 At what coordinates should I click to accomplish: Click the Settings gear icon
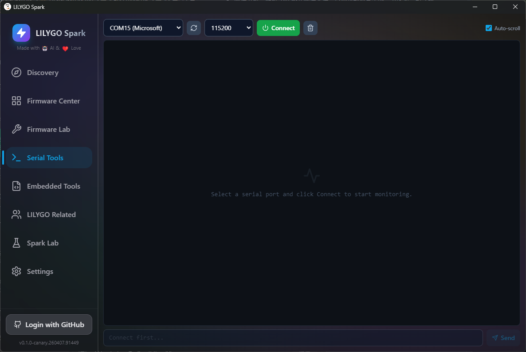pyautogui.click(x=16, y=272)
